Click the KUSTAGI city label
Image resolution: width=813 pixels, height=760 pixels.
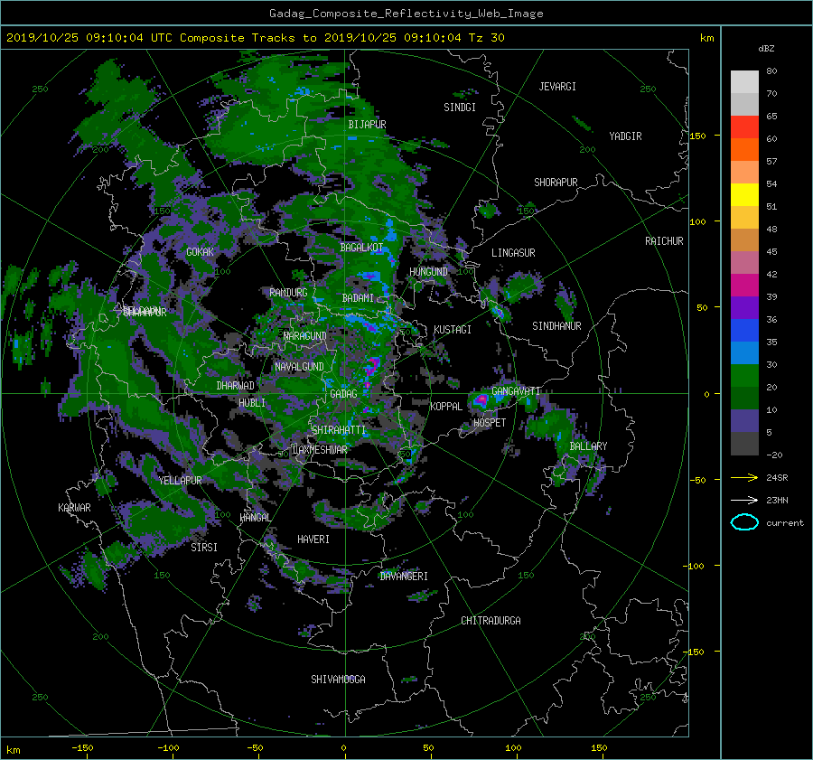pyautogui.click(x=453, y=330)
